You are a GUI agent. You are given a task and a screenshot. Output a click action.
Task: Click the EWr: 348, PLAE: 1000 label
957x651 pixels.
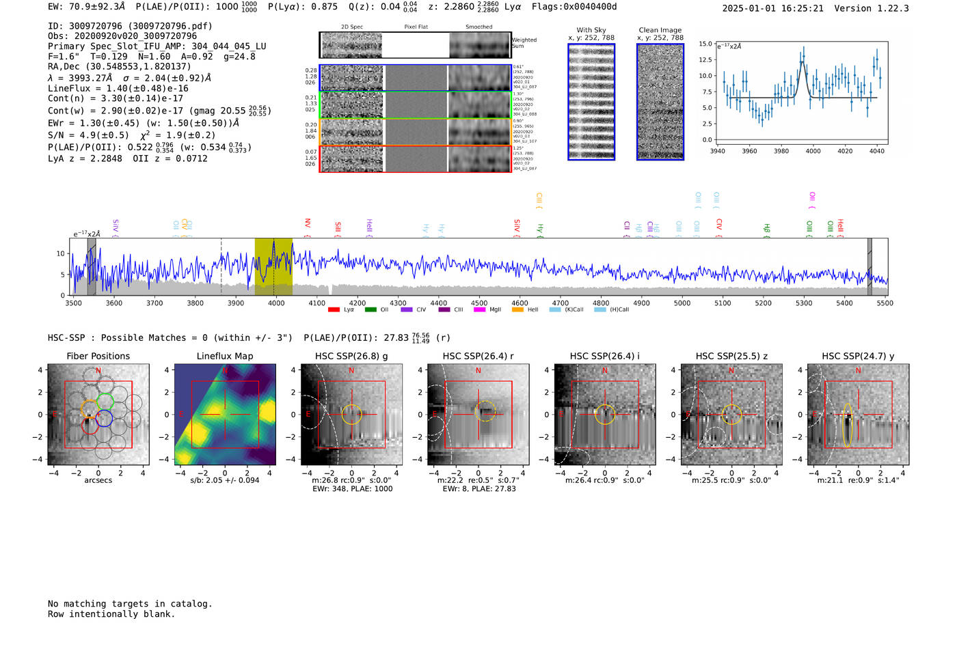point(353,489)
